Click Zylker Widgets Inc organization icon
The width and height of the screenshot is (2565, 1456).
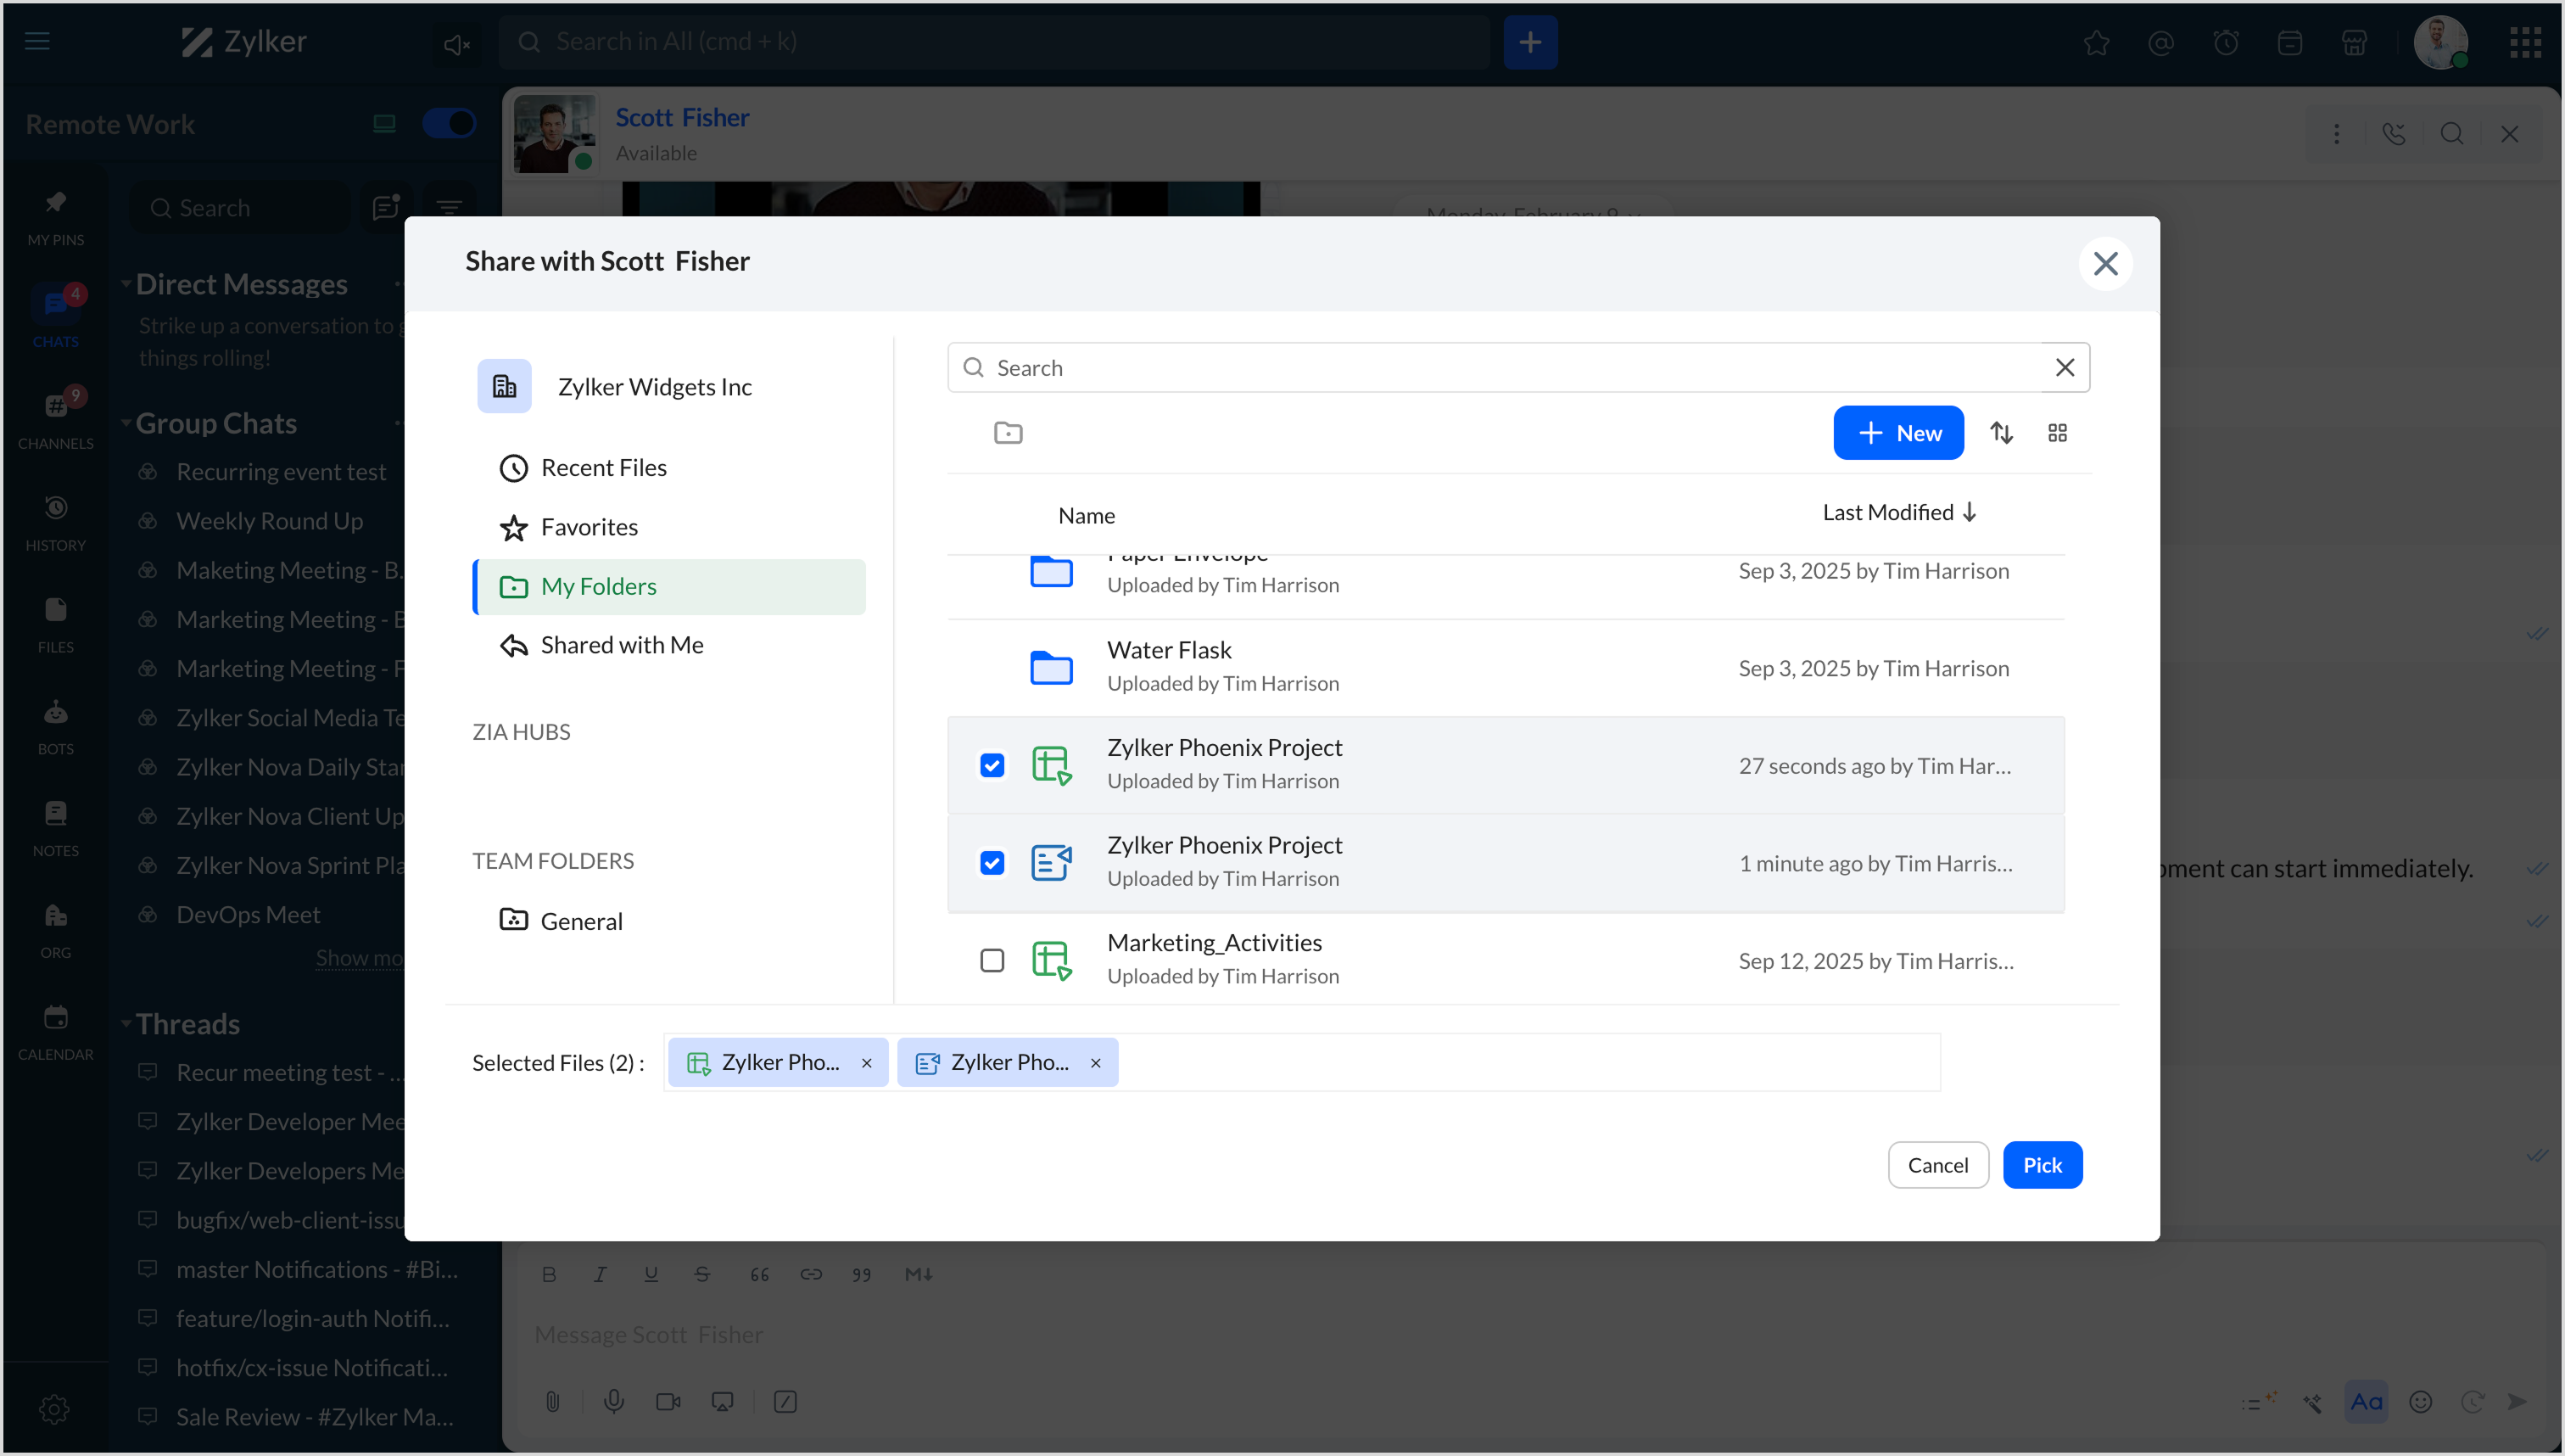[504, 387]
